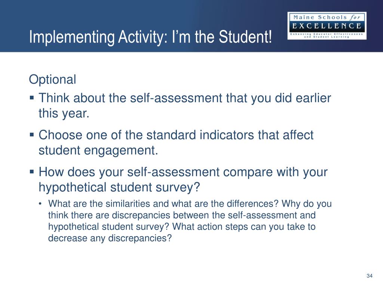Click the line "Choose one of the standard indicators"
The image size is (383, 287).
[176, 135]
